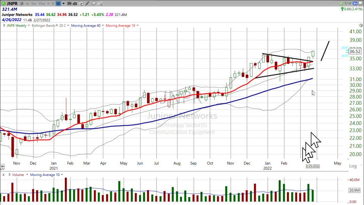The image size is (364, 205).
Task: Click the RT real-time indicator
Action: point(350,3)
